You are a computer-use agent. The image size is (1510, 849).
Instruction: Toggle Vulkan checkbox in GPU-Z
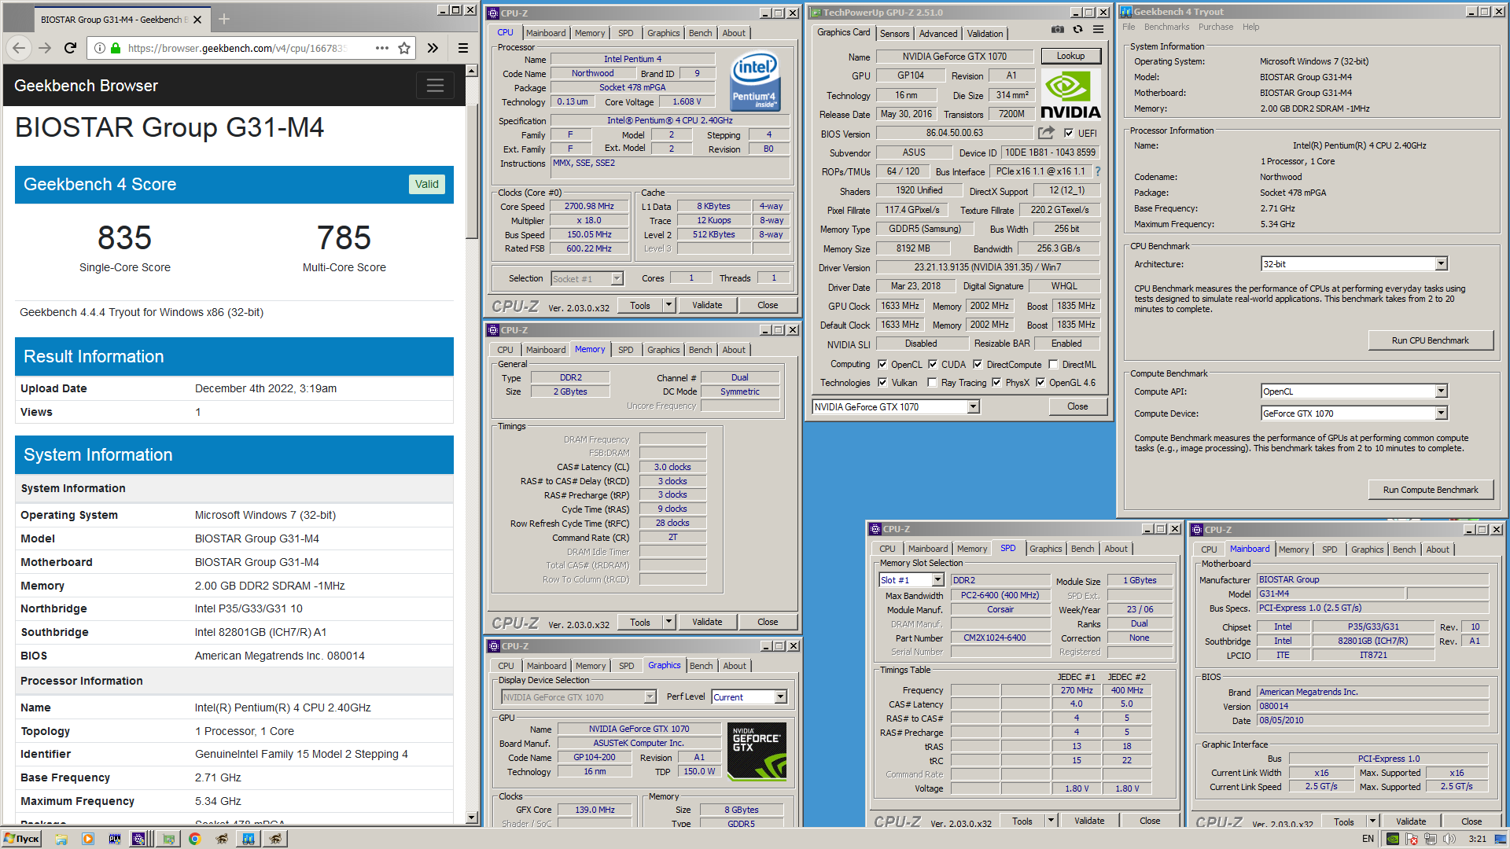coord(882,382)
